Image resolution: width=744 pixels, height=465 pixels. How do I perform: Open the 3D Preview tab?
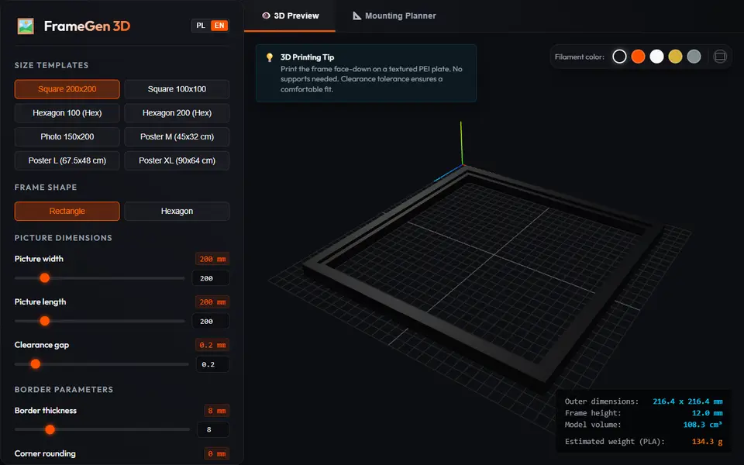point(290,15)
